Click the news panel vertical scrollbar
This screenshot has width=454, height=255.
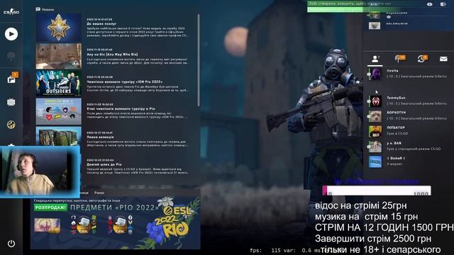(x=199, y=60)
